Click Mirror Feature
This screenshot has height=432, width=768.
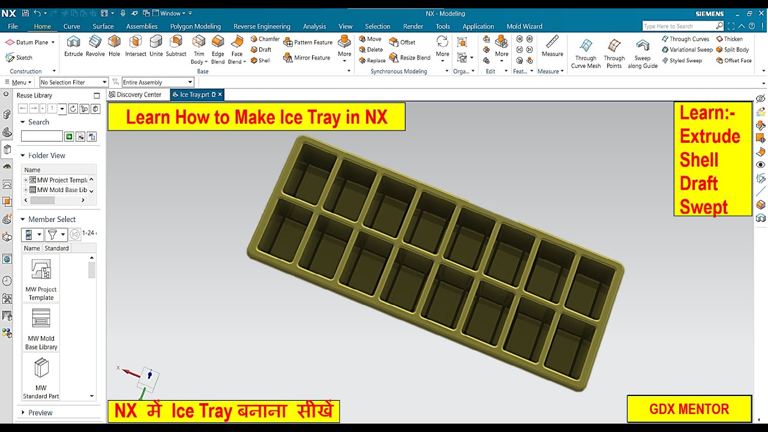(307, 58)
